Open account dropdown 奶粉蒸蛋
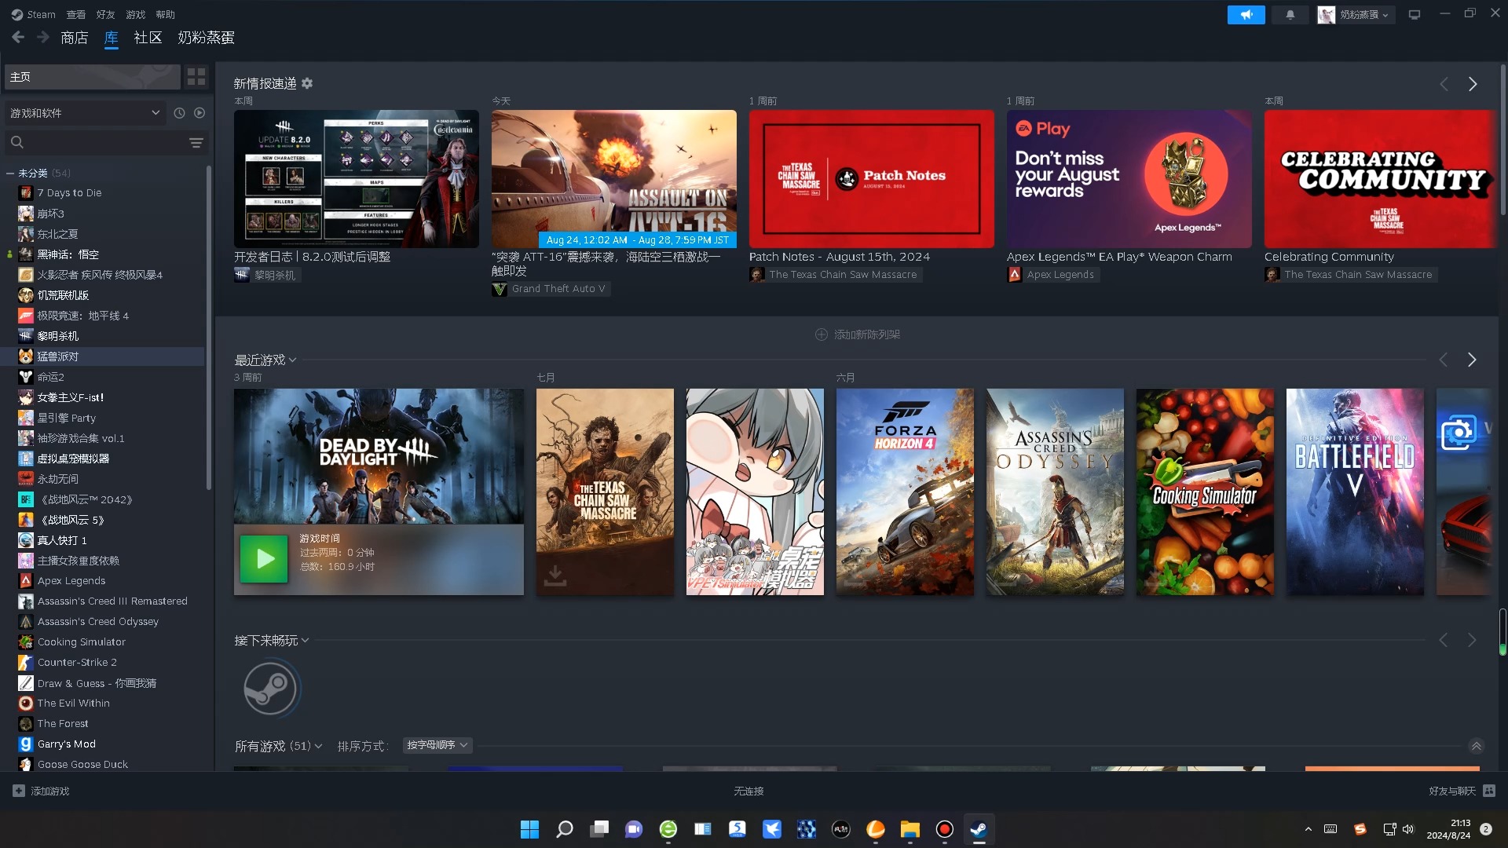Screen dimensions: 1508x848 [1356, 14]
